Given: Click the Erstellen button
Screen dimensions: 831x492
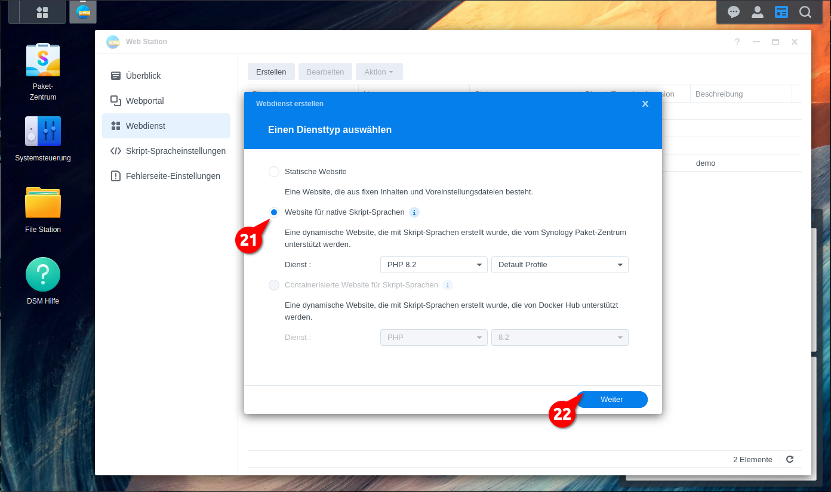Looking at the screenshot, I should (271, 72).
